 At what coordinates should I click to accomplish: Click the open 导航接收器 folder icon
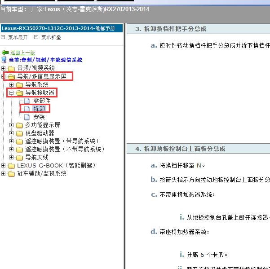pos(19,93)
